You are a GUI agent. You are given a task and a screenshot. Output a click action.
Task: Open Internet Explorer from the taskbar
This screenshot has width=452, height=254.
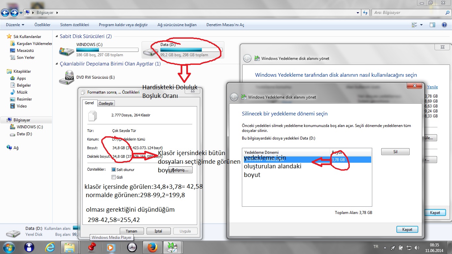pyautogui.click(x=50, y=247)
